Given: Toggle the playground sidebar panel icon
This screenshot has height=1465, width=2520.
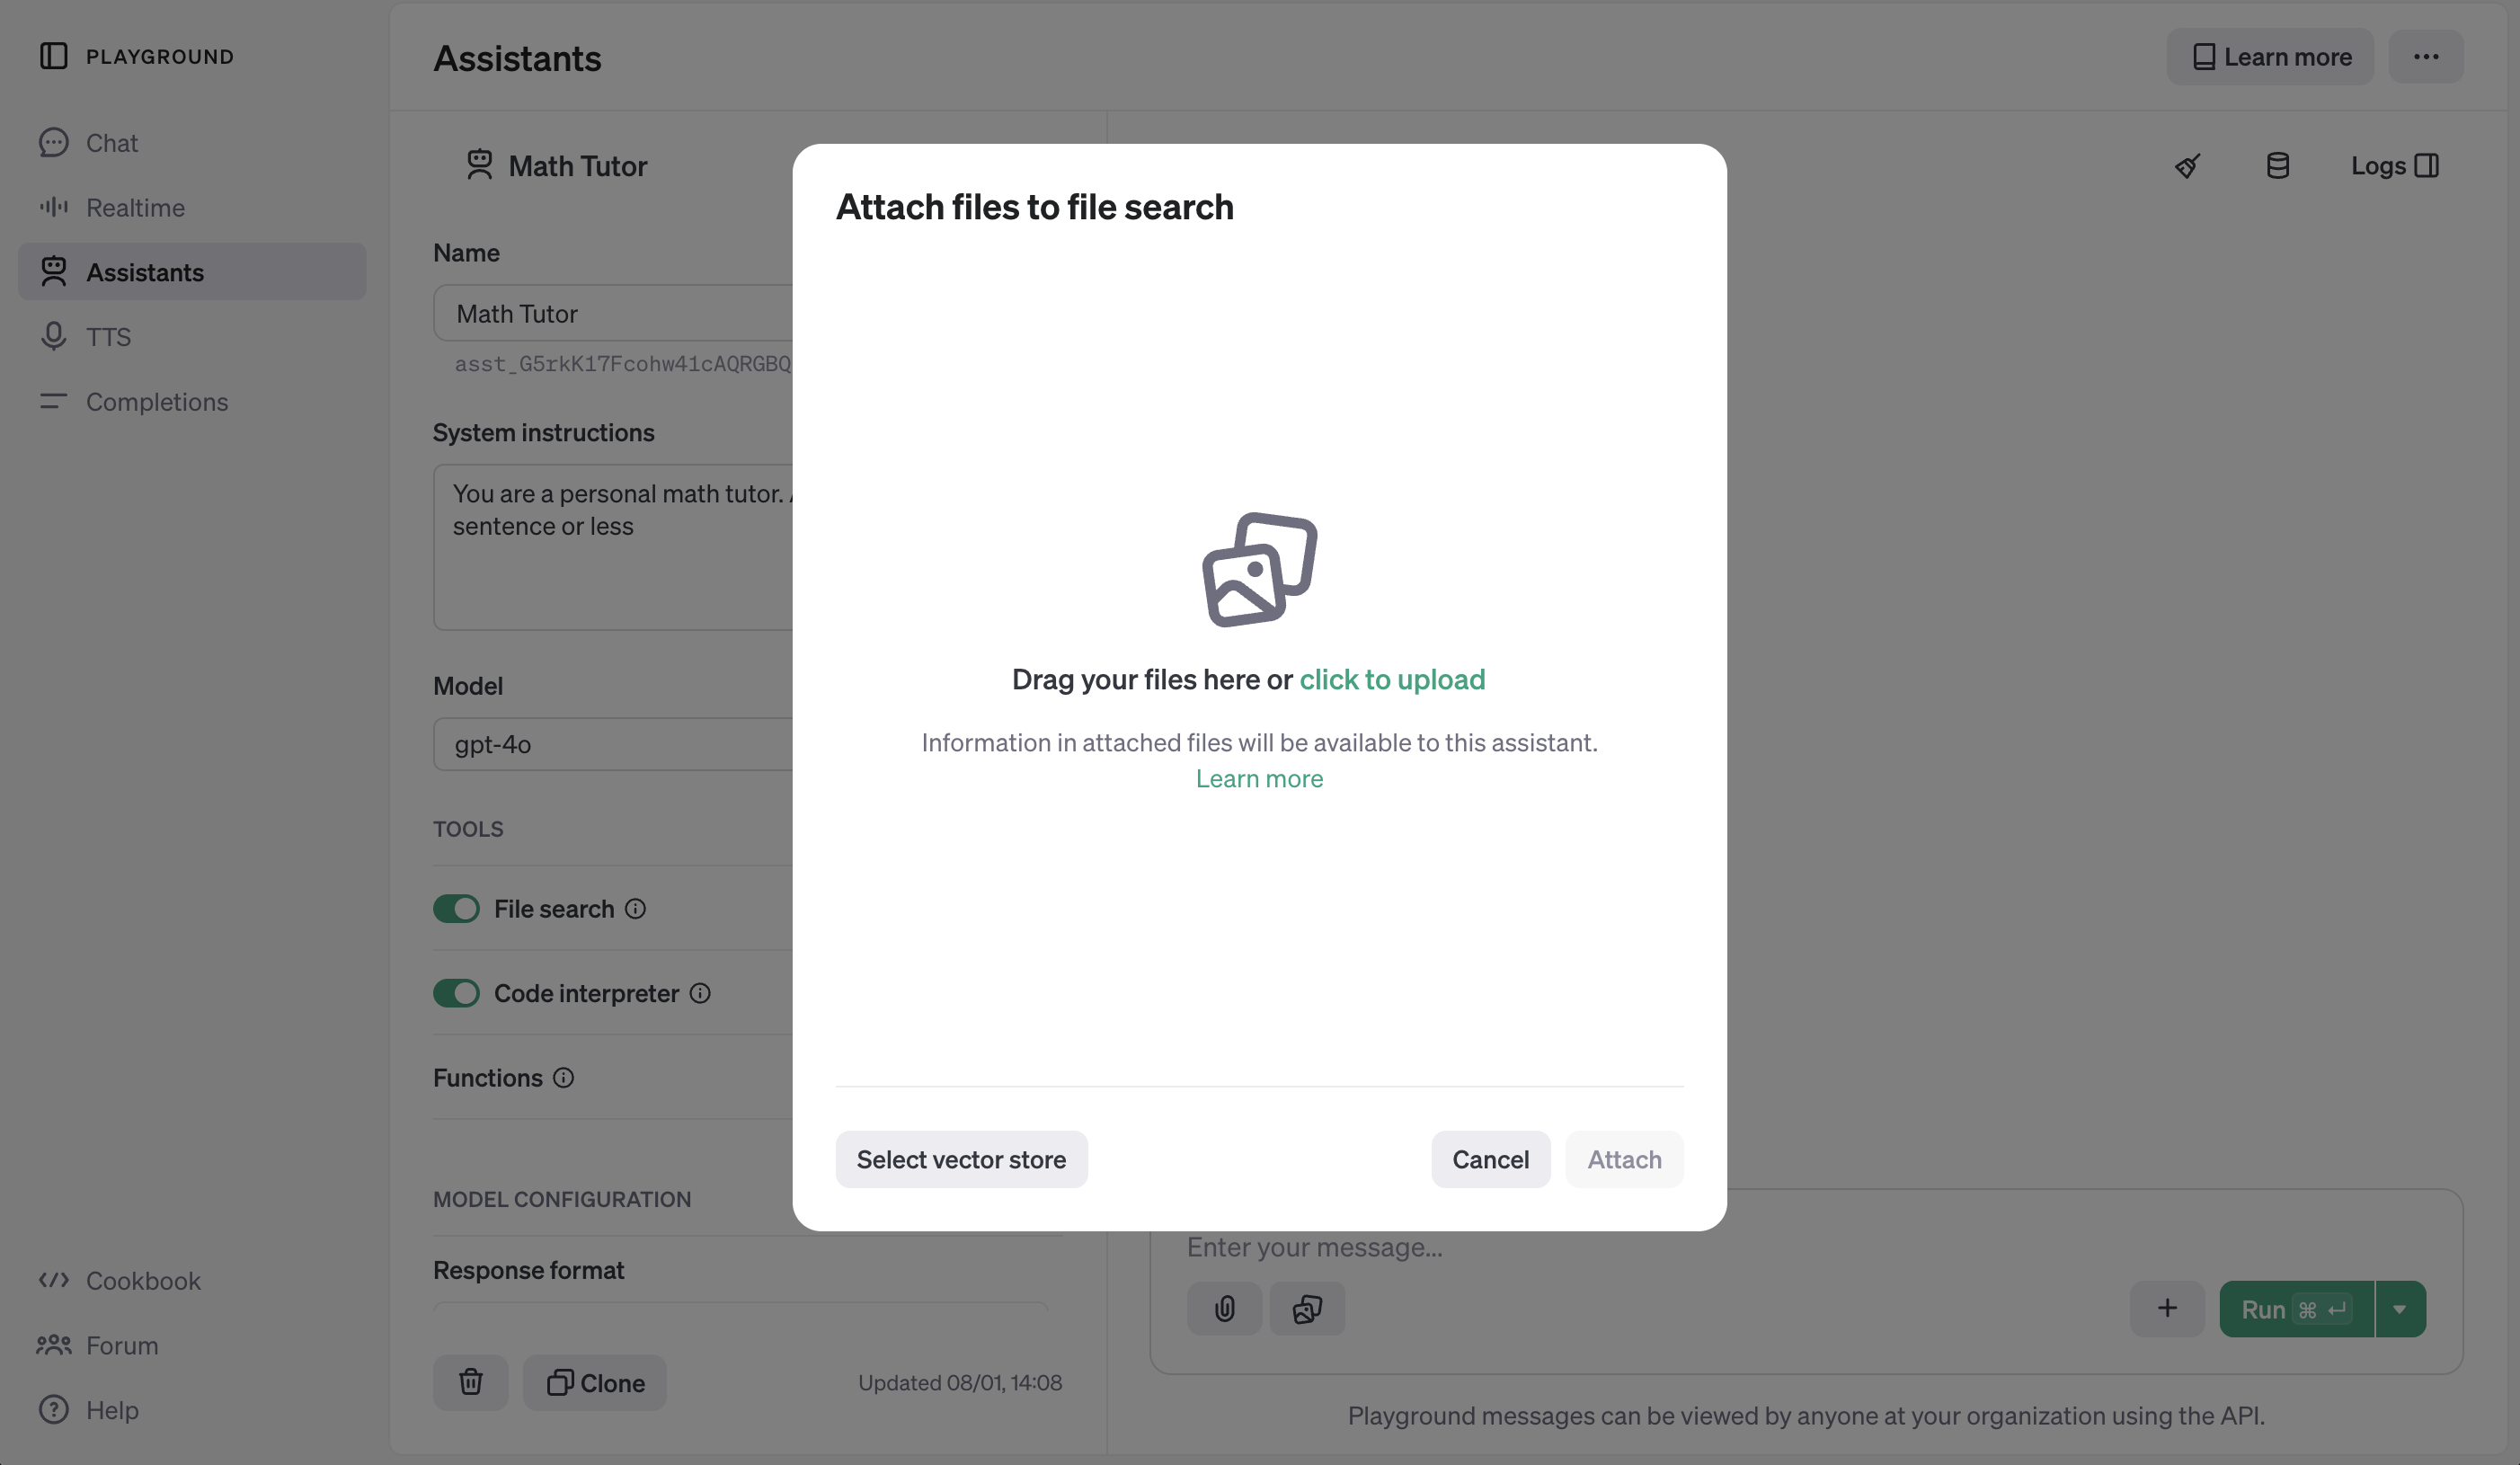Looking at the screenshot, I should (x=54, y=56).
